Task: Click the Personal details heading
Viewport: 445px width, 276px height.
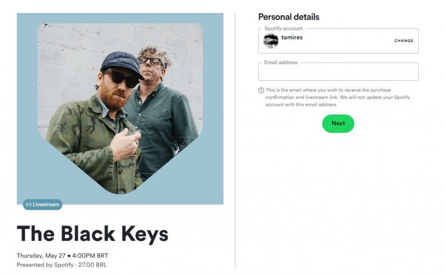Action: [x=289, y=17]
